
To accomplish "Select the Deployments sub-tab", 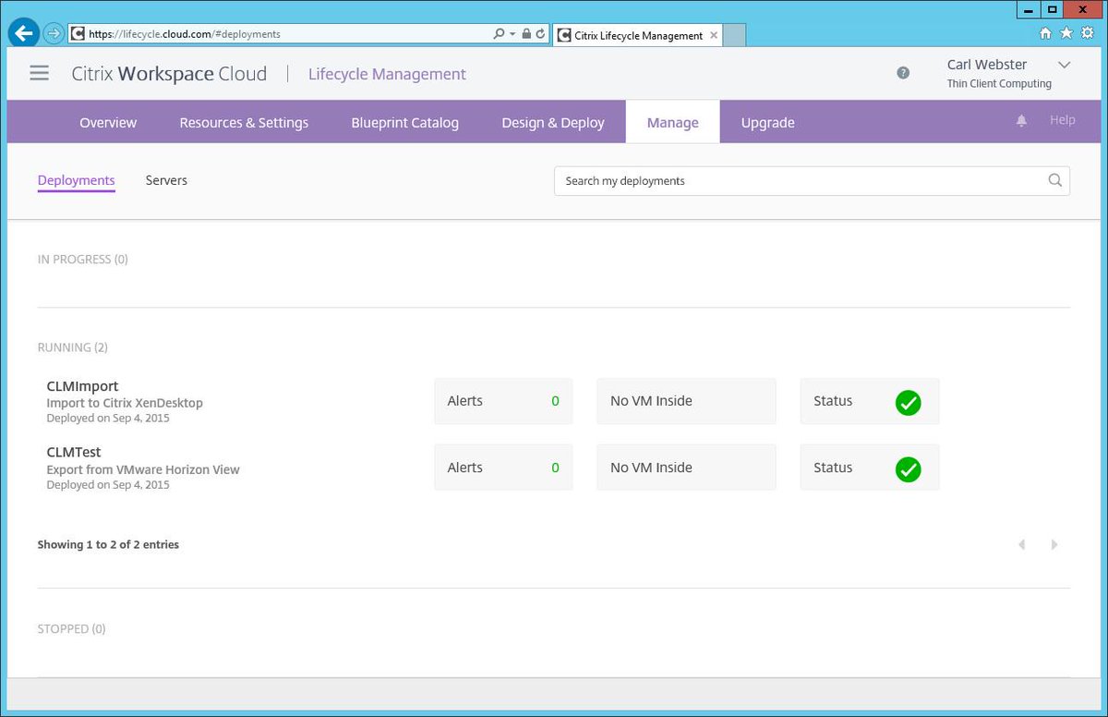I will point(76,180).
